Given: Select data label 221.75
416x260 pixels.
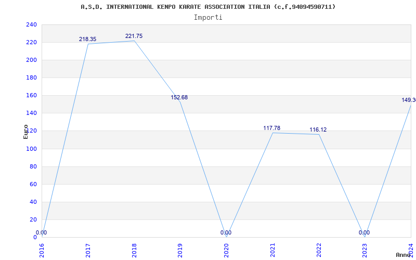Looking at the screenshot, I should point(134,36).
